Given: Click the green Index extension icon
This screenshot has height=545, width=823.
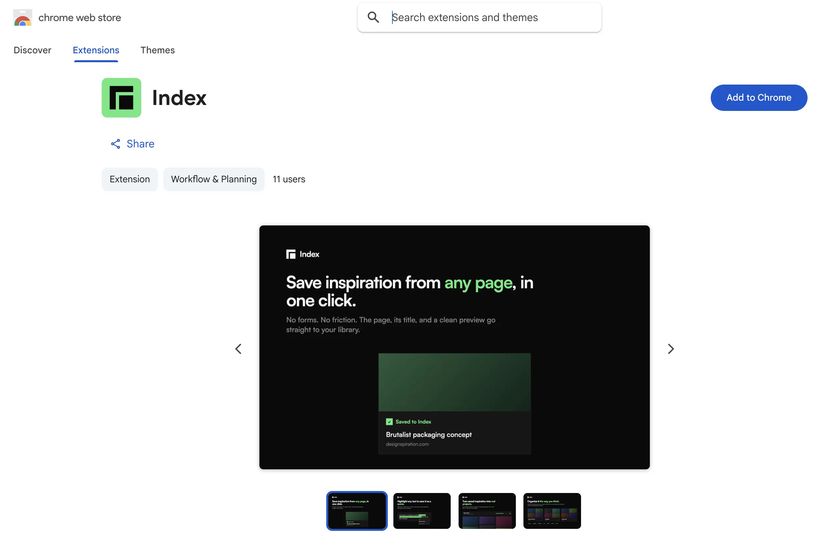Looking at the screenshot, I should 121,98.
